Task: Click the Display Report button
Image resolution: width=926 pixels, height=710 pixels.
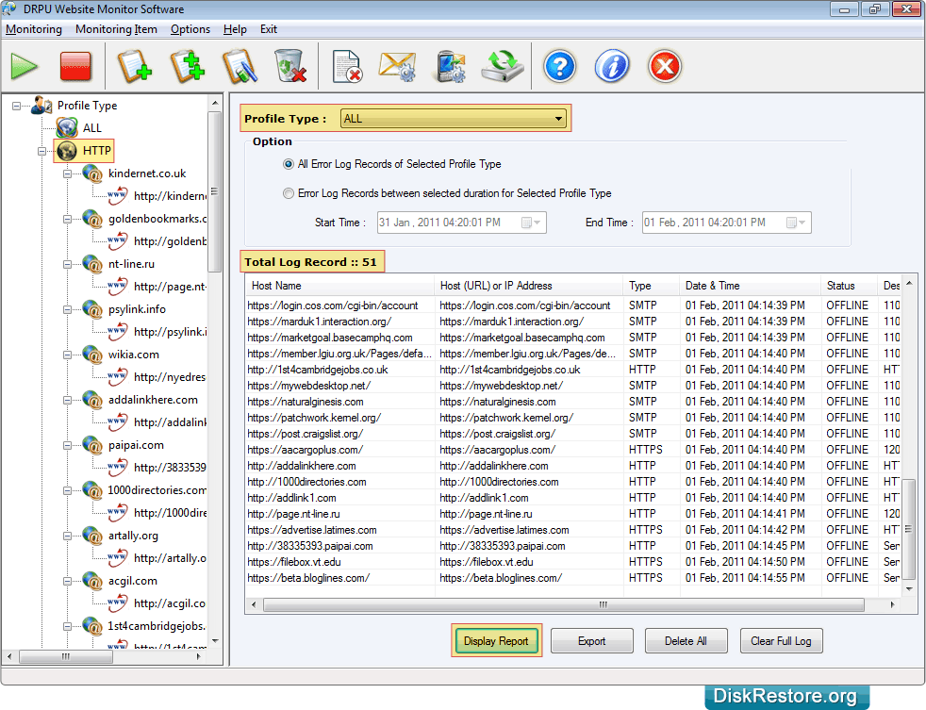Action: pos(496,641)
